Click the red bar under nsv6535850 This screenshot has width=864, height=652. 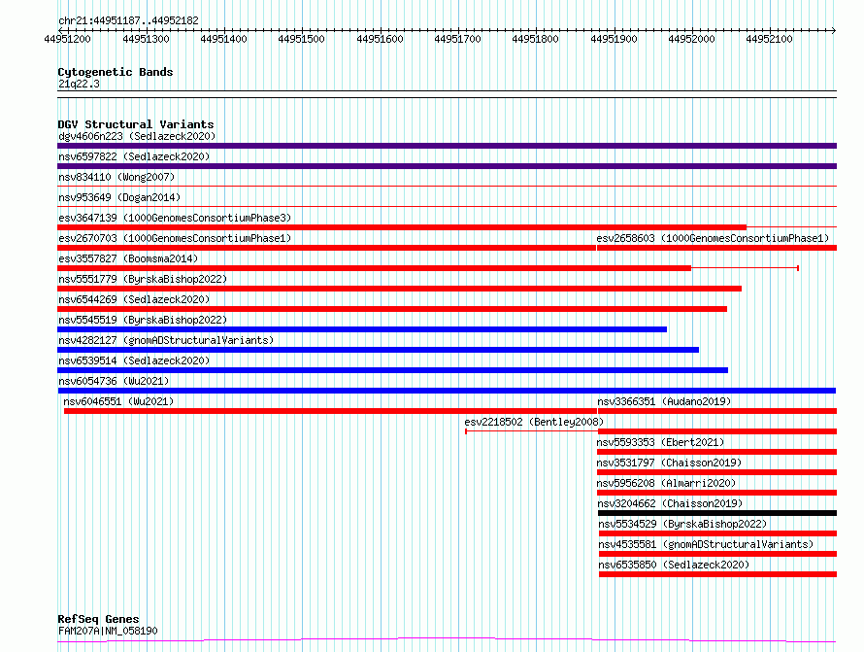(718, 574)
